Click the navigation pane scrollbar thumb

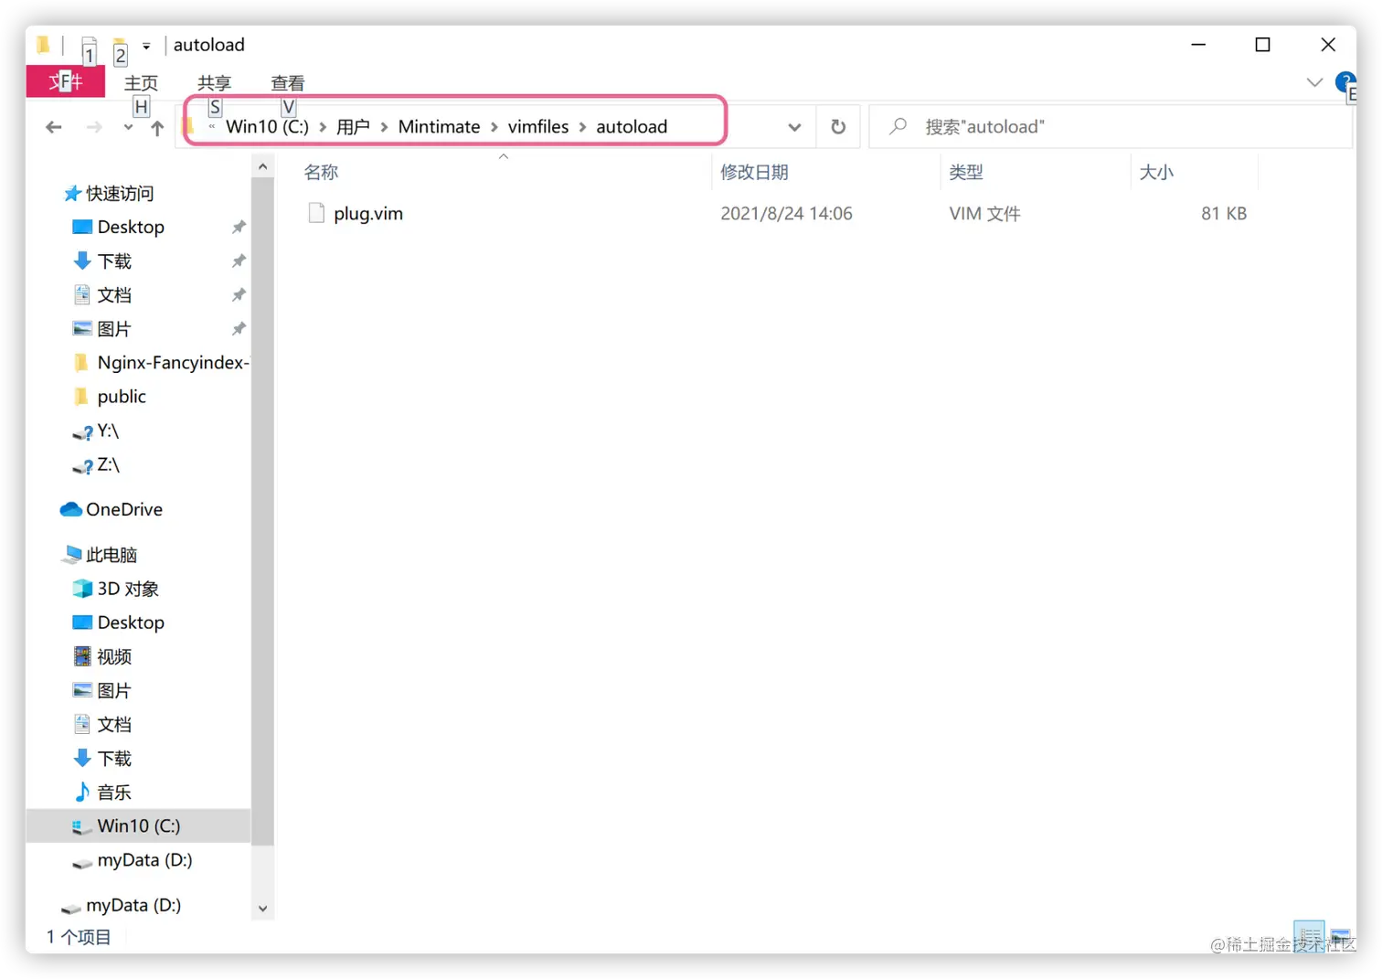pos(262,512)
